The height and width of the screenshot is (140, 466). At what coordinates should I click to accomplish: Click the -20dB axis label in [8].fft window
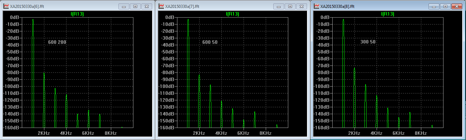(x=323, y=31)
